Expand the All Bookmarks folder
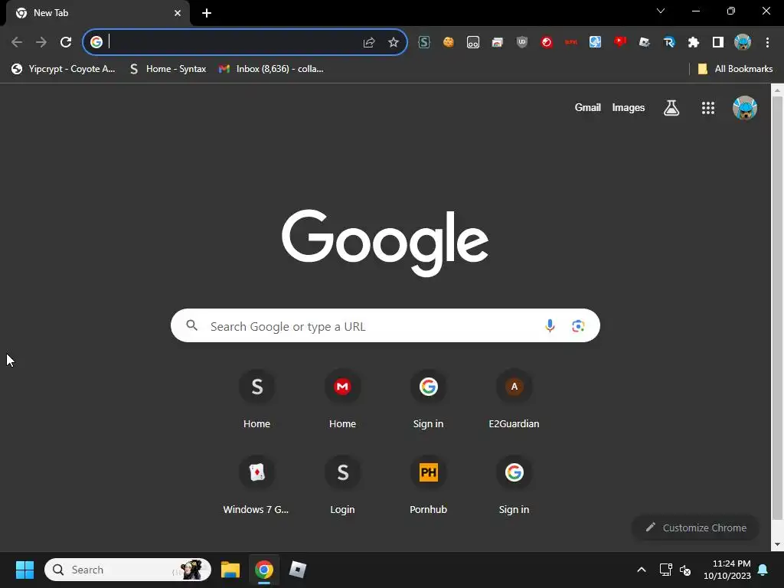 click(735, 69)
